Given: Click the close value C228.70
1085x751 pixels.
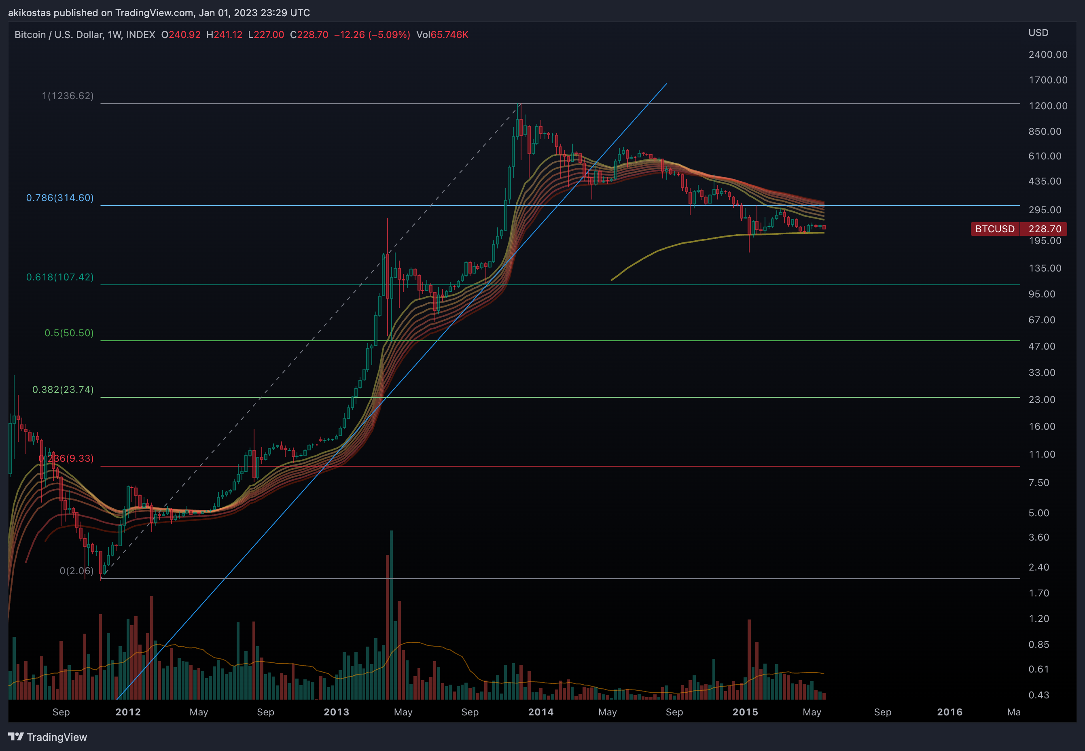Looking at the screenshot, I should (309, 35).
